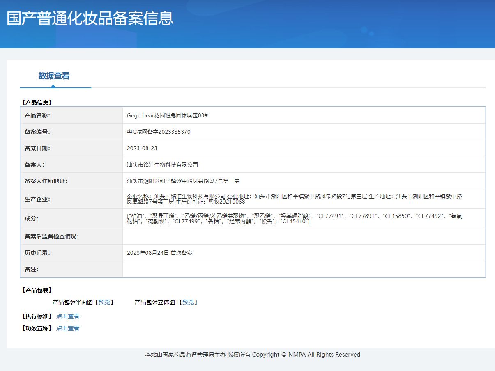Click 点击查看 next to 功效宣称
The width and height of the screenshot is (495, 371).
(68, 328)
